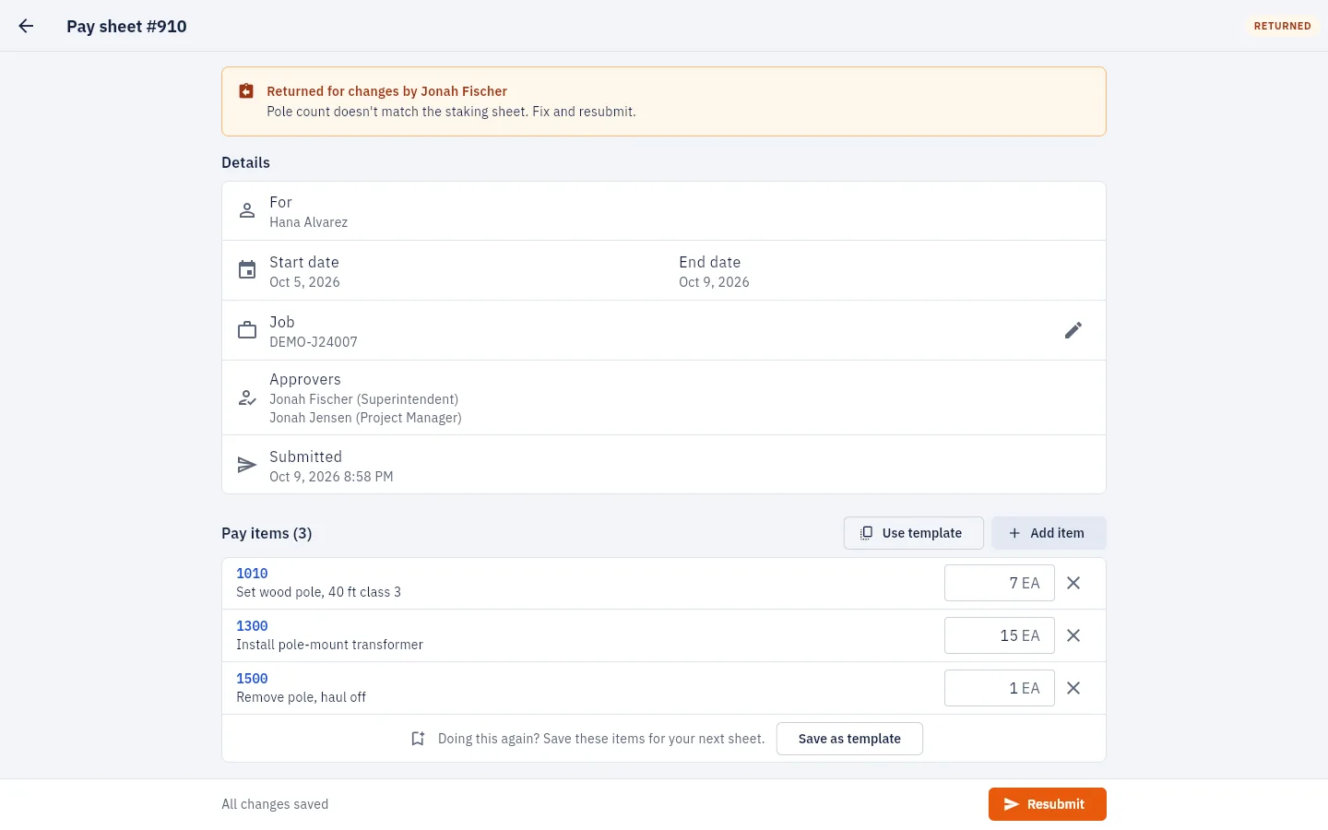Click the calendar icon beside Start date
The image size is (1328, 830).
247,270
